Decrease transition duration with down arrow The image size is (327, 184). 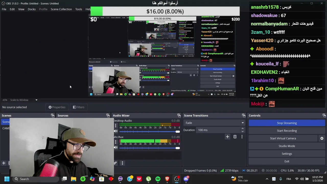(x=242, y=132)
